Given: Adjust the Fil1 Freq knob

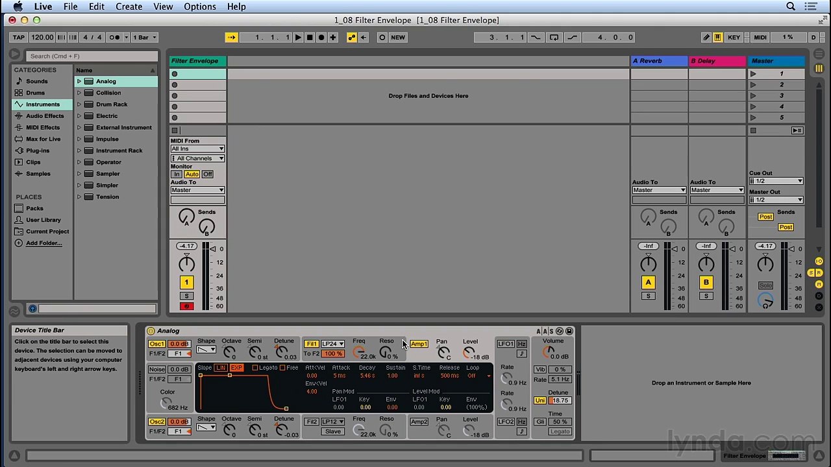Looking at the screenshot, I should (358, 352).
